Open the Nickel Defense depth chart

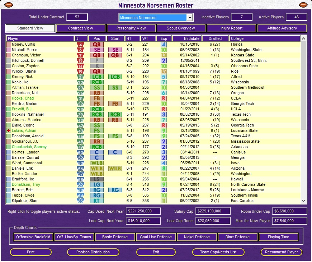[196, 237]
